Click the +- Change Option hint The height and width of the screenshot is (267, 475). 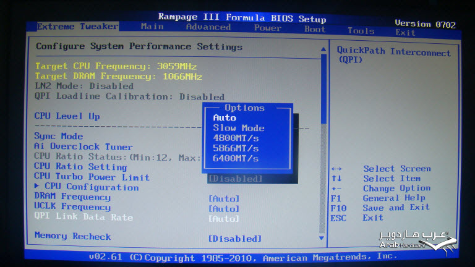click(x=381, y=189)
